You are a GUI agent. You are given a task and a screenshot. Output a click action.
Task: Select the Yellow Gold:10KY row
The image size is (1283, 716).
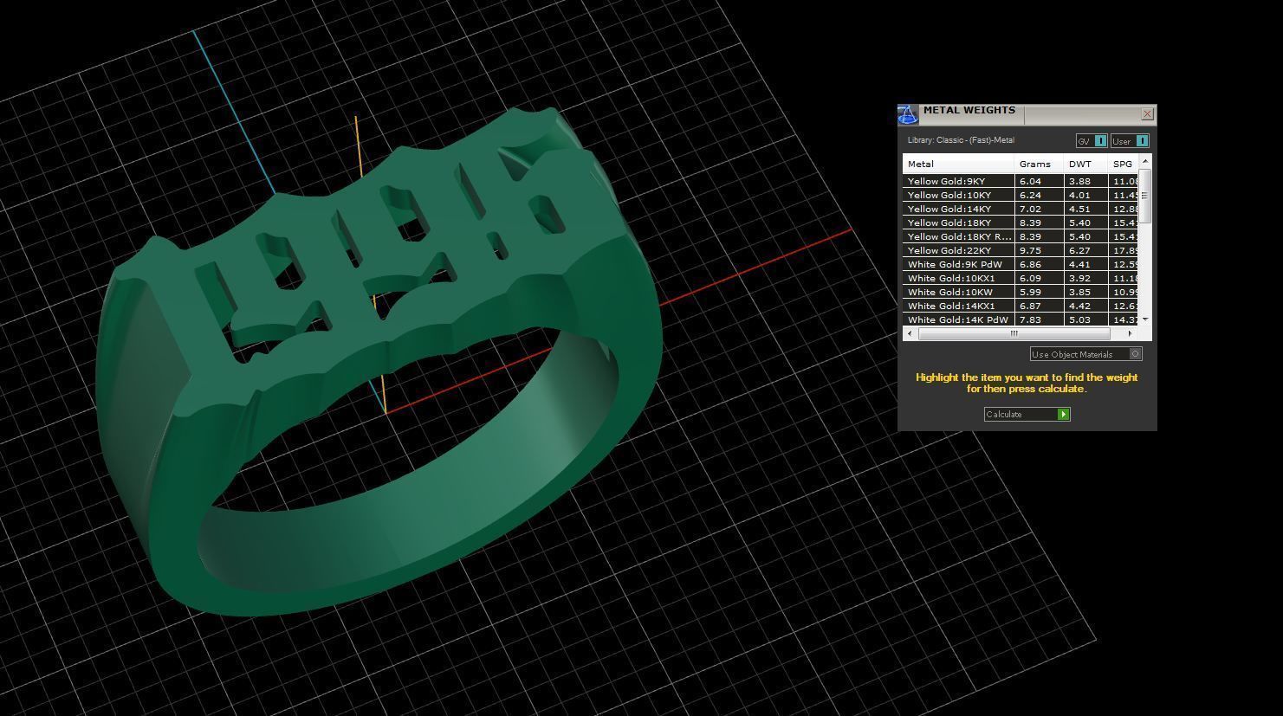[x=1021, y=195]
